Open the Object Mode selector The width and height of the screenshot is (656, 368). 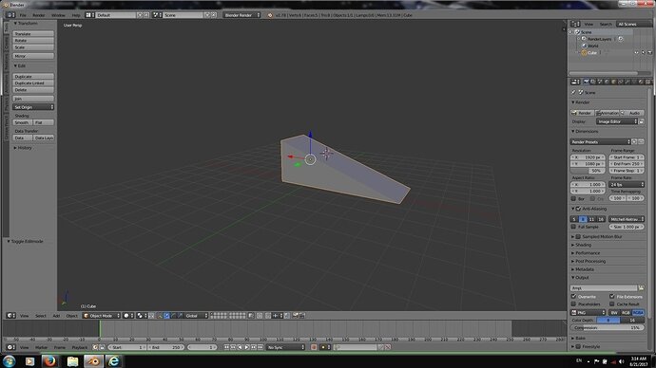coord(102,316)
